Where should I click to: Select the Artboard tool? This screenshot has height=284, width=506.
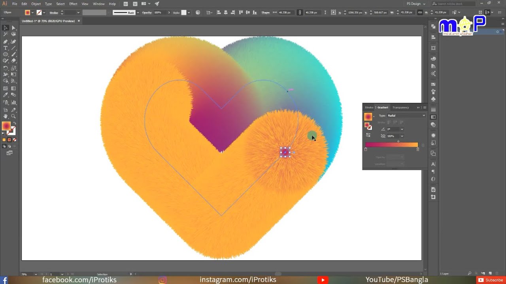click(x=6, y=110)
